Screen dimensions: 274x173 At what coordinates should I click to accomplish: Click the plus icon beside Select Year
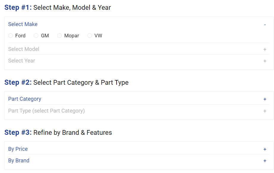point(265,61)
